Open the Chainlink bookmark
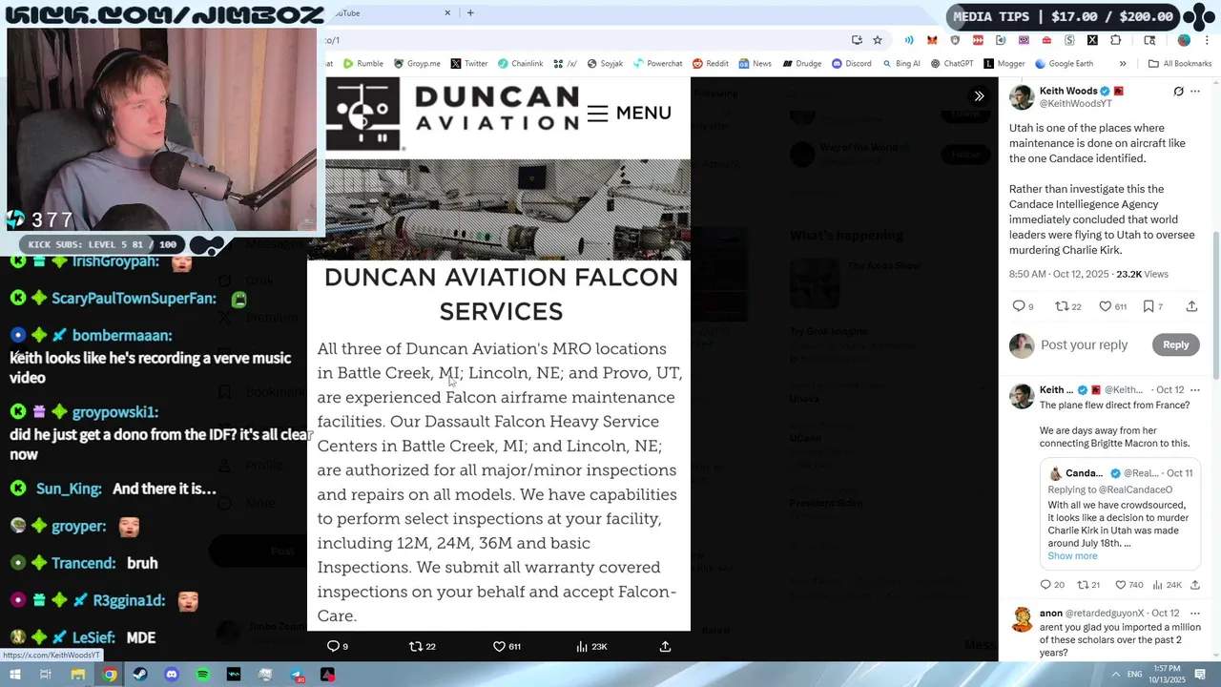Viewport: 1221px width, 687px height. (x=520, y=64)
